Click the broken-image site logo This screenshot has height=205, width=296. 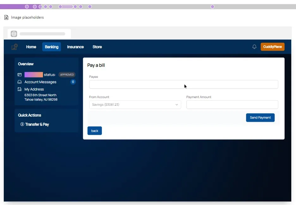pos(15,47)
